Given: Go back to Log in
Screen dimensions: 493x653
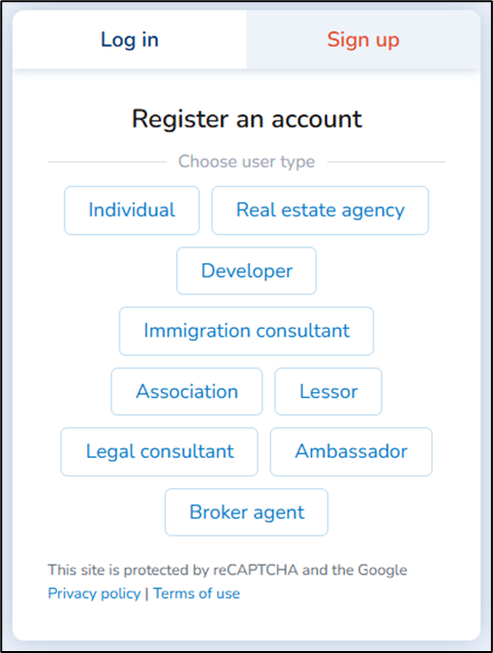Looking at the screenshot, I should (x=129, y=40).
